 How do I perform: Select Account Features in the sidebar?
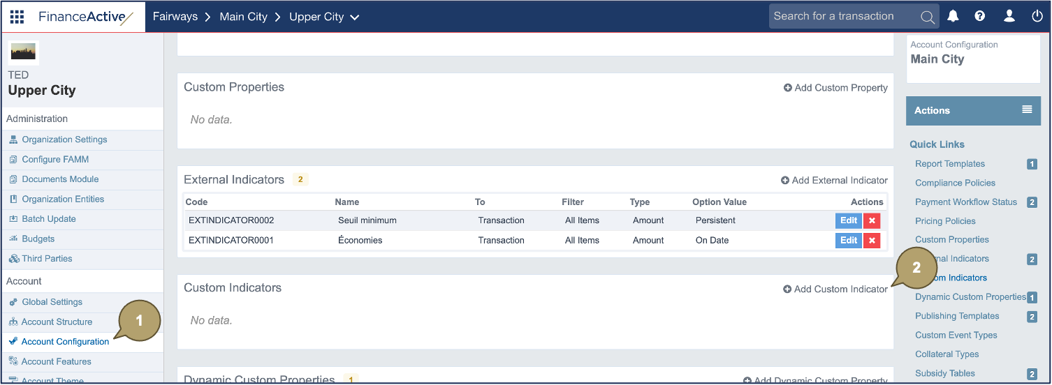[x=56, y=361]
